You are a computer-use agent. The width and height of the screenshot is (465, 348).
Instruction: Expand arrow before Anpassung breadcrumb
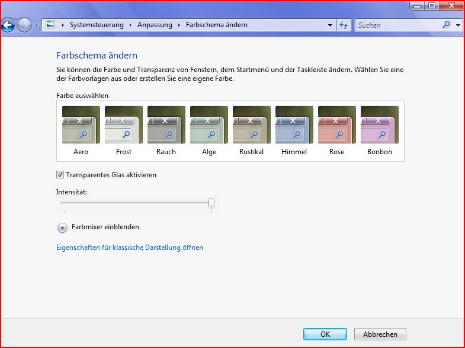point(130,25)
